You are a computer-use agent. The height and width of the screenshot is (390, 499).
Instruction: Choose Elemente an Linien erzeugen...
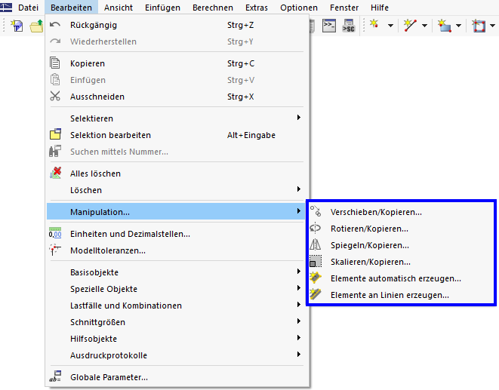tap(401, 295)
